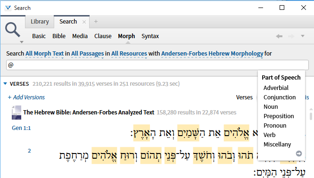314x178 pixels.
Task: Switch to the Library tab
Action: coord(40,22)
